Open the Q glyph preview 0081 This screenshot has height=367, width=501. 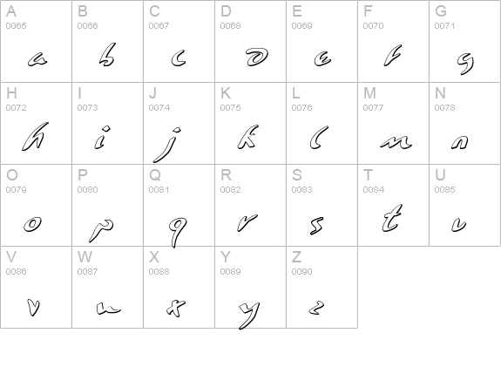pyautogui.click(x=179, y=205)
